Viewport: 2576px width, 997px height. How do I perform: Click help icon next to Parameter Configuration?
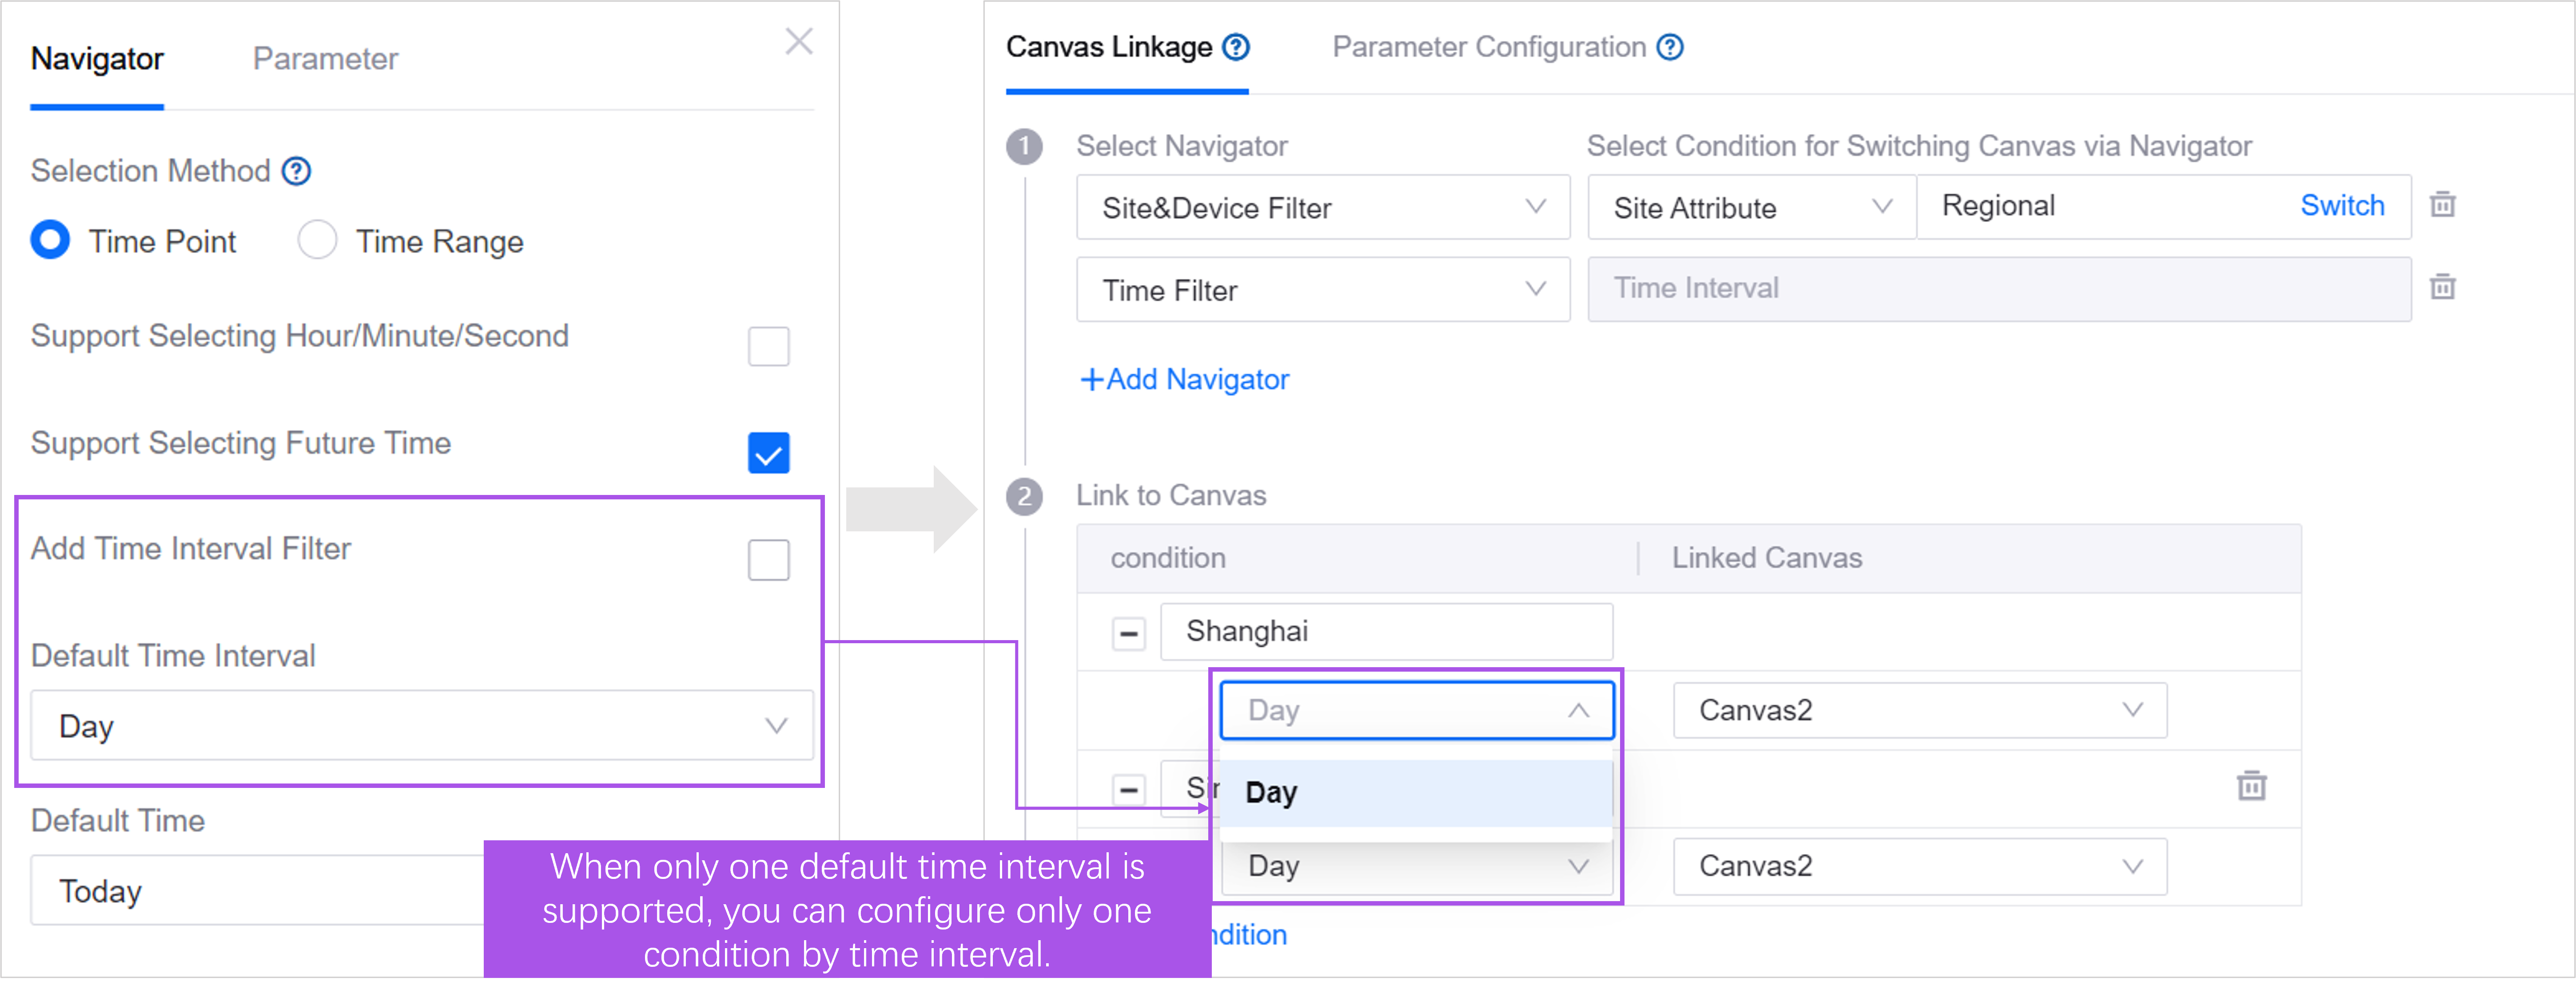(1670, 47)
